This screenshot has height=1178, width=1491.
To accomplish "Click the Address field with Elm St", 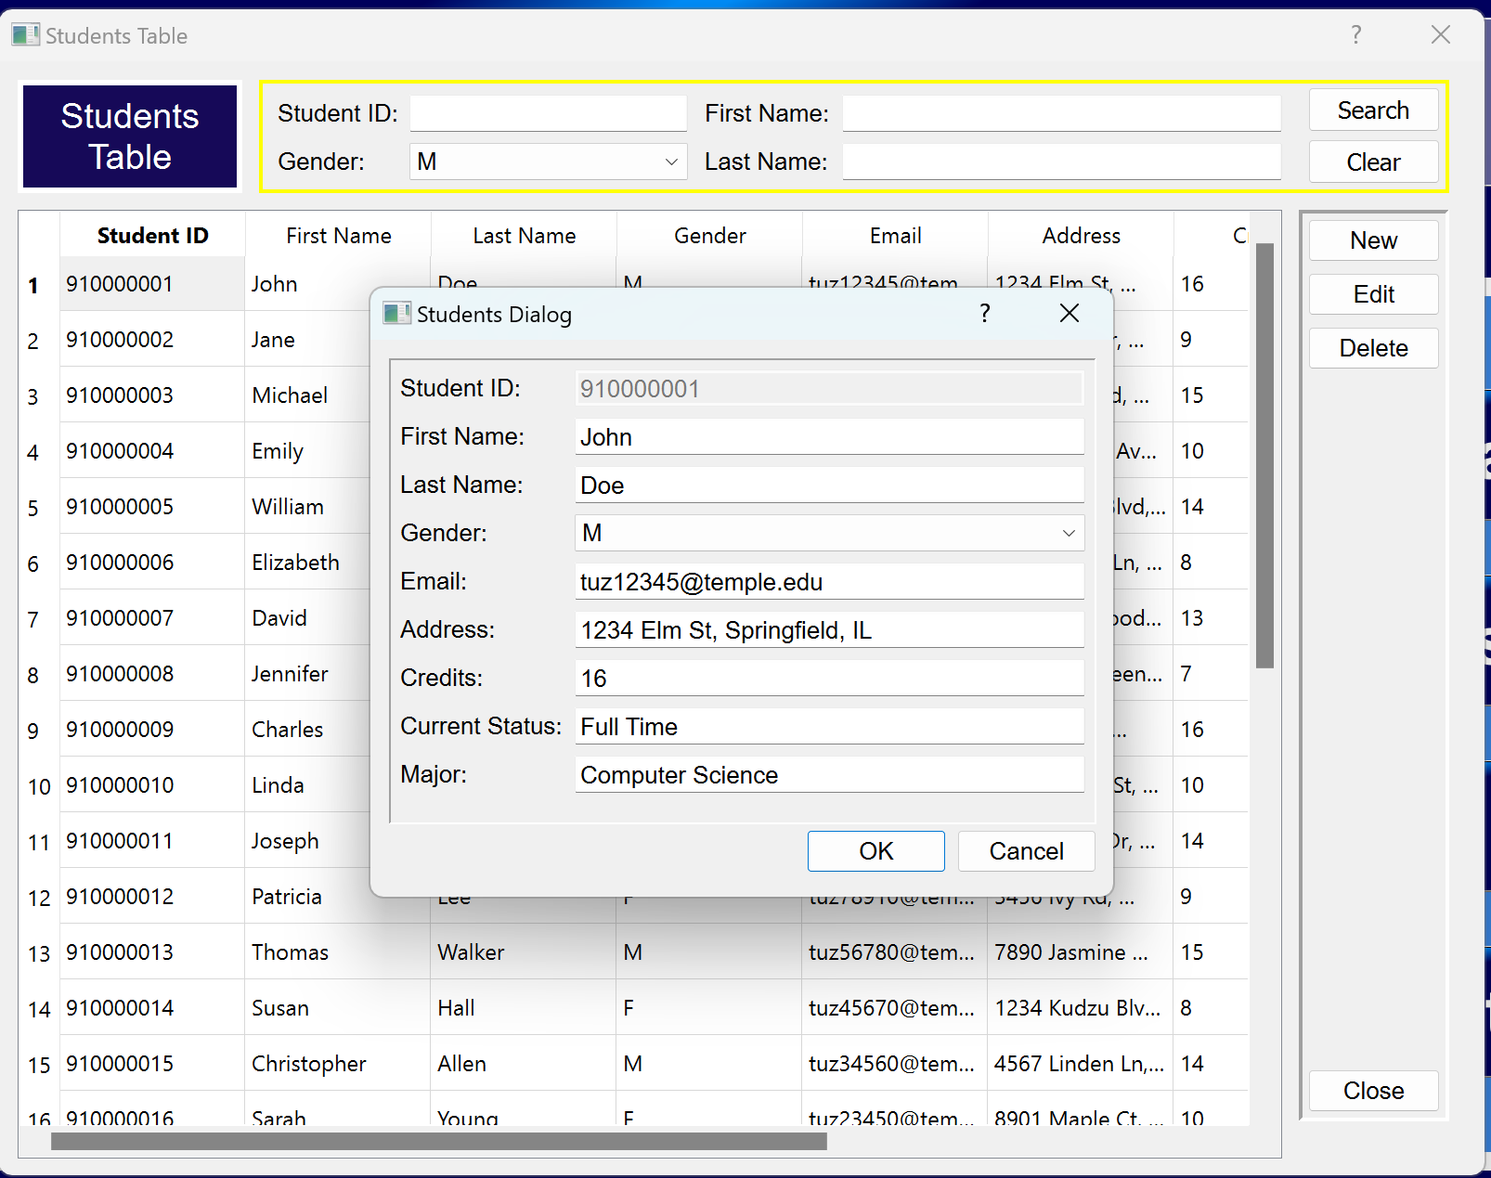I will click(830, 629).
